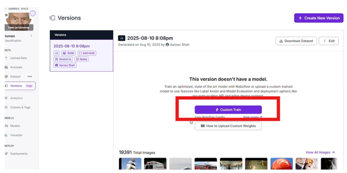Open the Models page
This screenshot has height=173, width=347.
pos(15,126)
